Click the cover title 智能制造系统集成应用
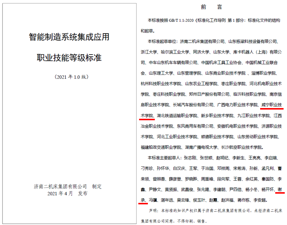This screenshot has height=225, width=287. coord(69,37)
